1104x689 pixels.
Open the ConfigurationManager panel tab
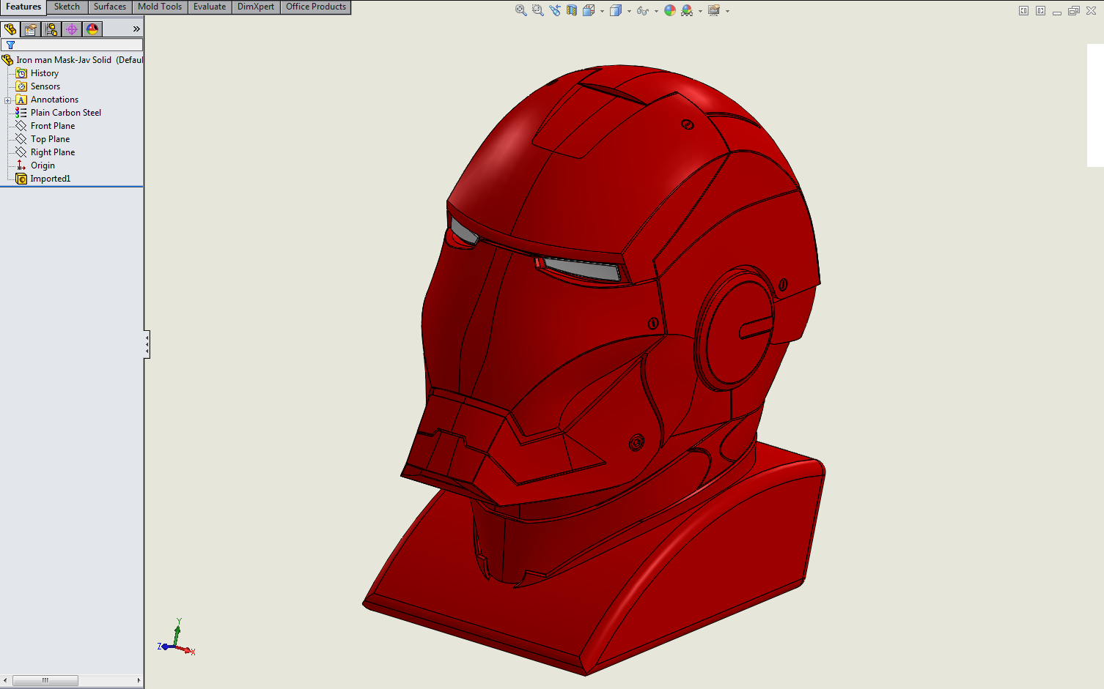point(51,29)
